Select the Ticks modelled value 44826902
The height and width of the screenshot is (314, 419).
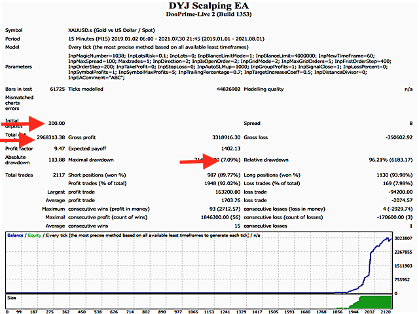tap(228, 89)
